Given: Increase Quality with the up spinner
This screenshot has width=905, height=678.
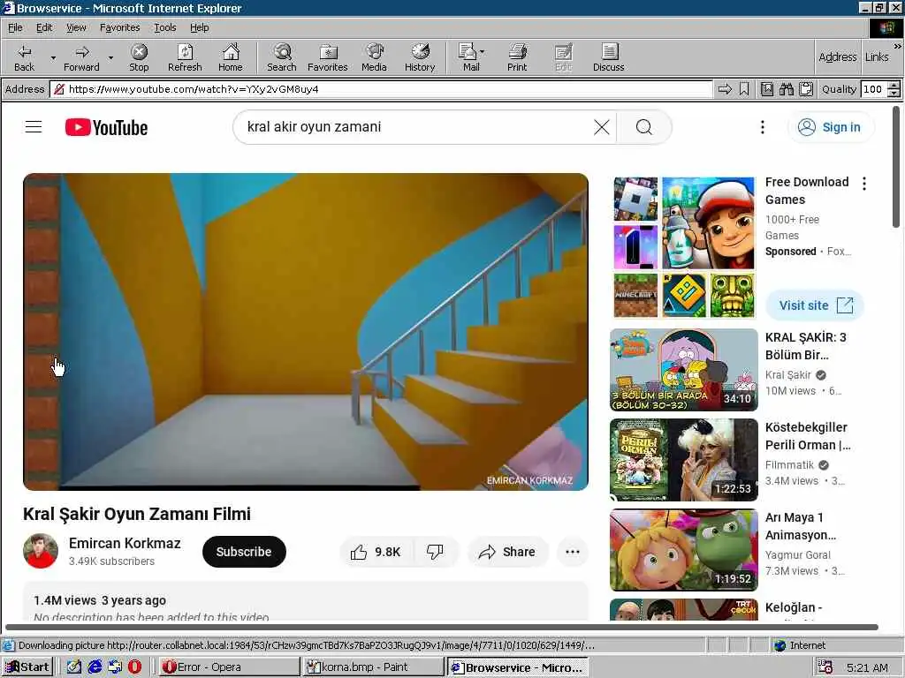Looking at the screenshot, I should pyautogui.click(x=894, y=86).
